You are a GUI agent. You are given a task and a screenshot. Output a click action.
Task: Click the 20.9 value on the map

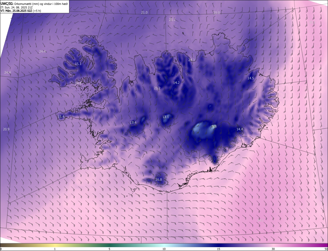6,129
